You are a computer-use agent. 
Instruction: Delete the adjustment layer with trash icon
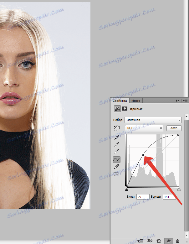[177, 241]
